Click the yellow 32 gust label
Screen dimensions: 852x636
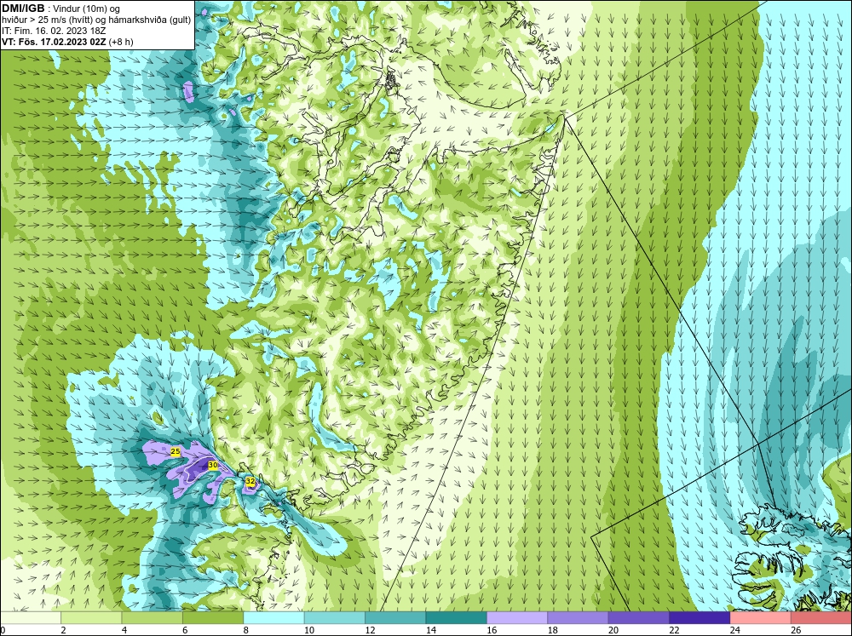[250, 481]
